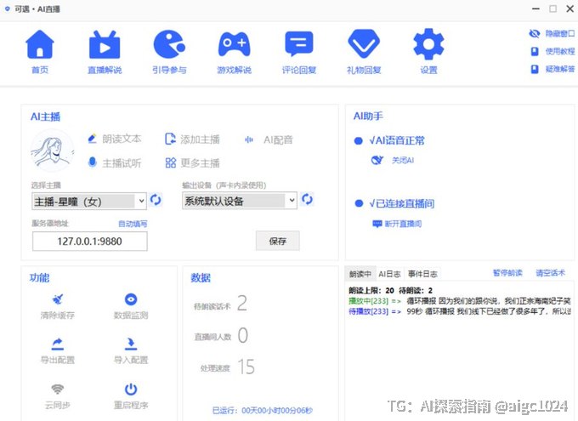Open 疑难解答 book icon
This screenshot has height=421, width=578.
535,69
